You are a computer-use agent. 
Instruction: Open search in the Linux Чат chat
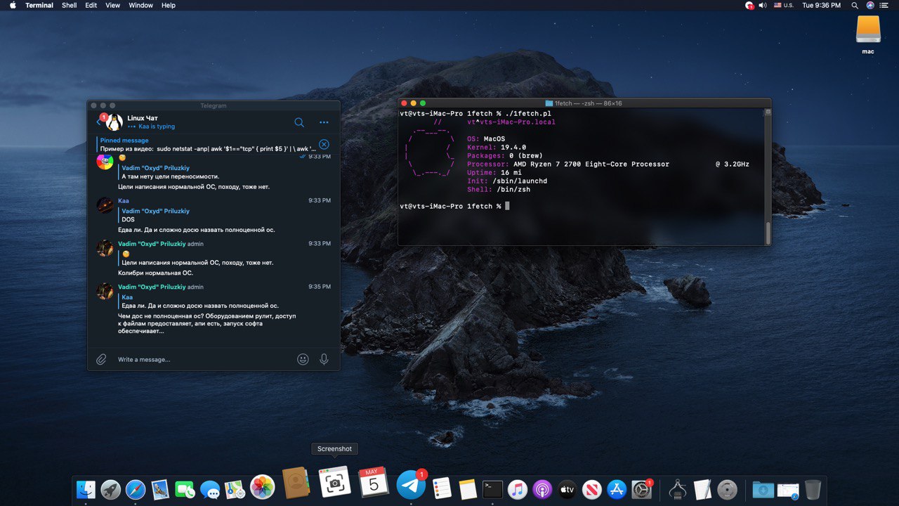tap(299, 122)
